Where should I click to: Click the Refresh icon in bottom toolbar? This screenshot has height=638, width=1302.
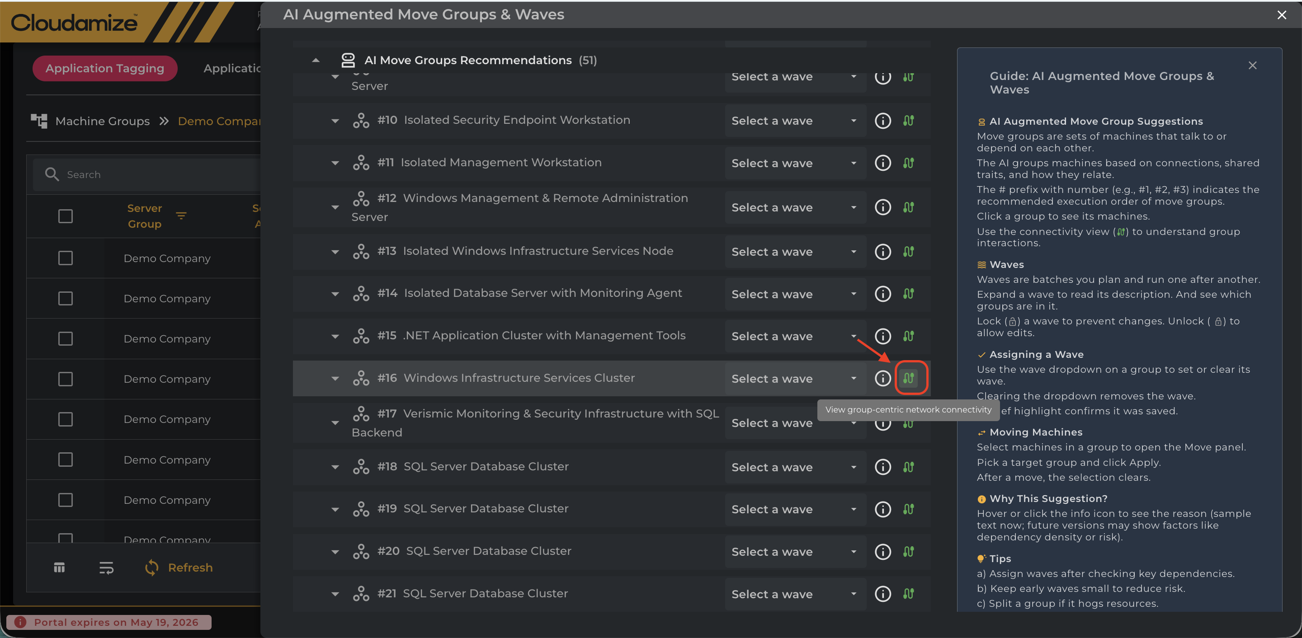pos(151,568)
